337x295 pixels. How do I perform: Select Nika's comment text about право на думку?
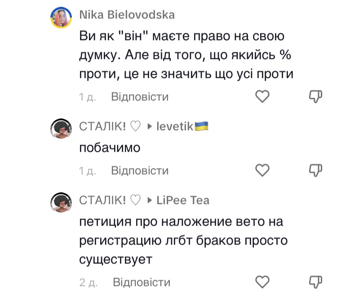pos(184,54)
